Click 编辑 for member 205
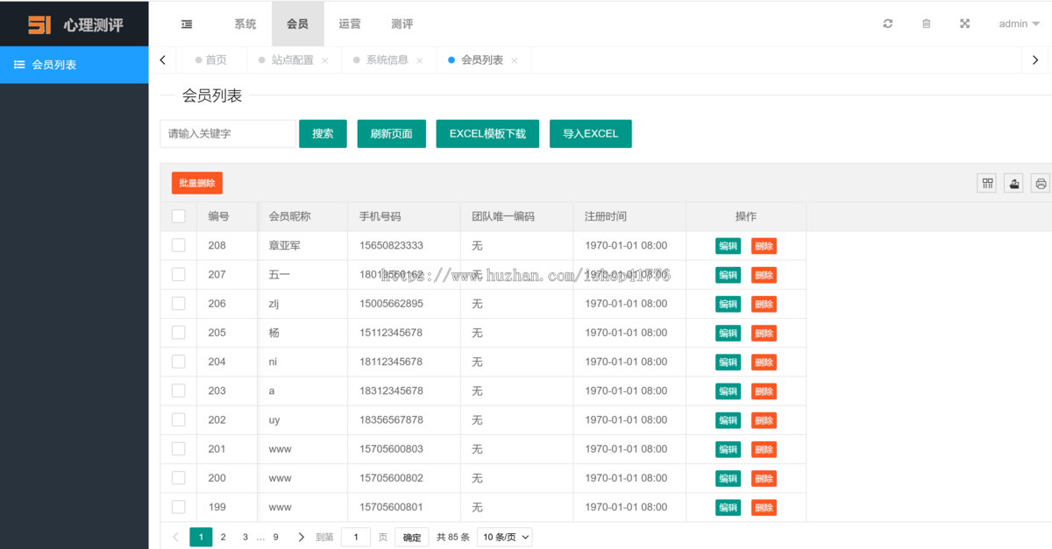Image resolution: width=1052 pixels, height=549 pixels. tap(729, 333)
